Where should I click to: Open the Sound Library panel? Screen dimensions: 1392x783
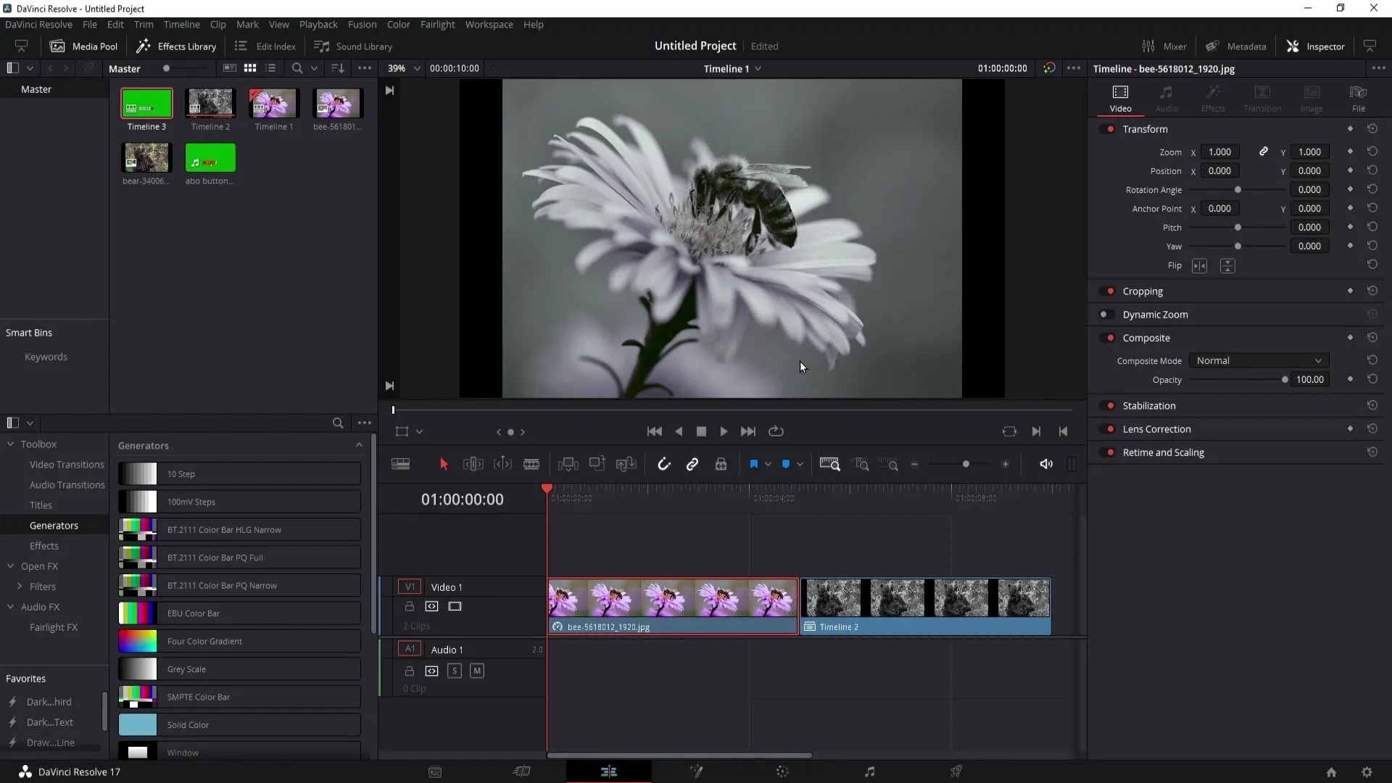353,46
